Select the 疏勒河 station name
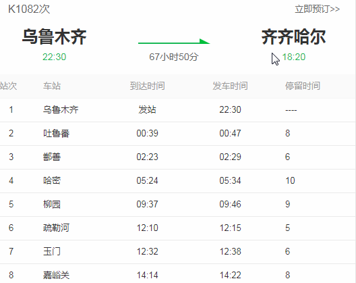Screen dimensions: 356x283 pyautogui.click(x=57, y=228)
